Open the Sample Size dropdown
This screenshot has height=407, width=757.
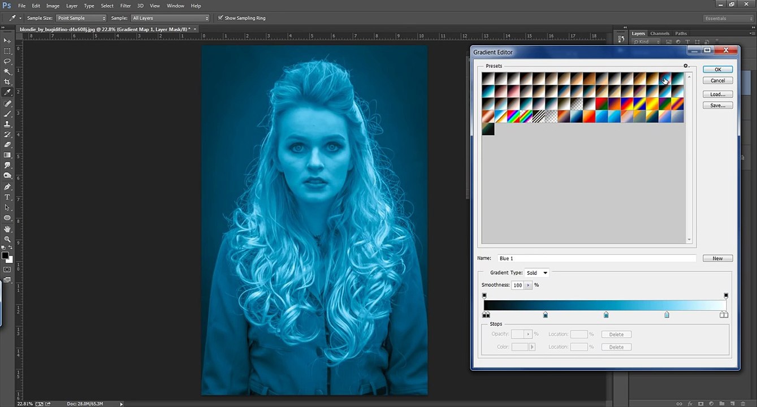81,18
